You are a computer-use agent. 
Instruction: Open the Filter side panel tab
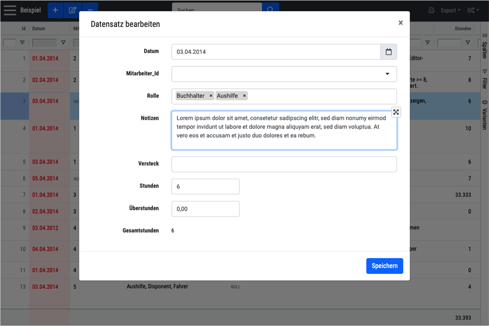485,79
